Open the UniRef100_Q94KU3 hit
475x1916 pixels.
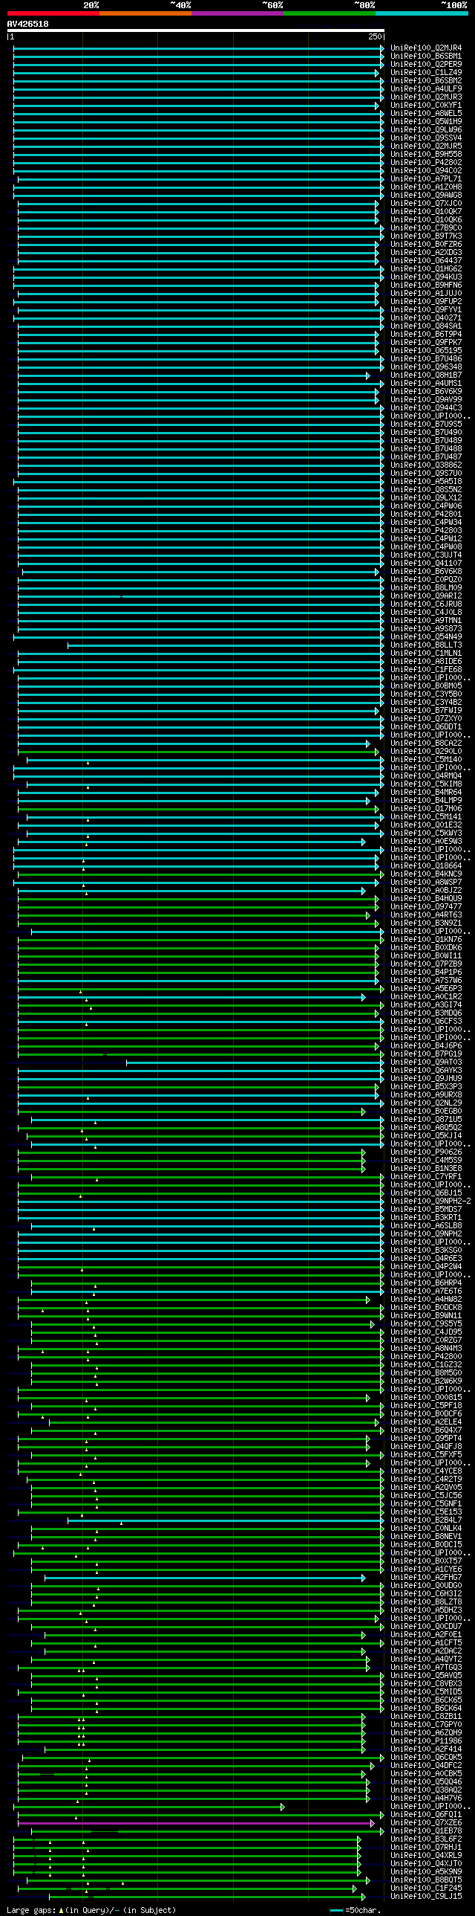pos(426,277)
